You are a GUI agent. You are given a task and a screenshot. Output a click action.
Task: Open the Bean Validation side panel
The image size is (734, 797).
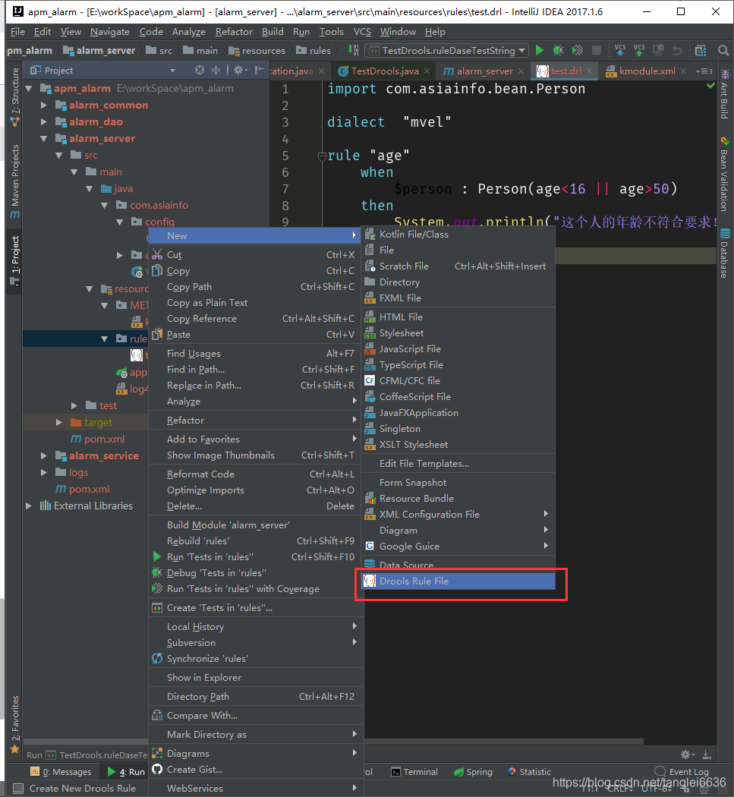pos(725,174)
